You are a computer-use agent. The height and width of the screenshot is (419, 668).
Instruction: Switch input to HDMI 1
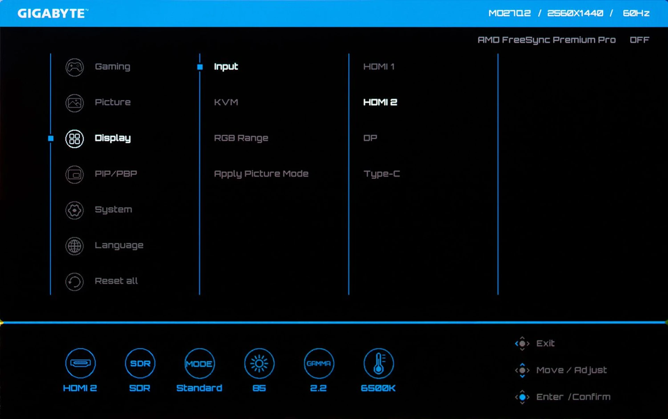click(379, 66)
